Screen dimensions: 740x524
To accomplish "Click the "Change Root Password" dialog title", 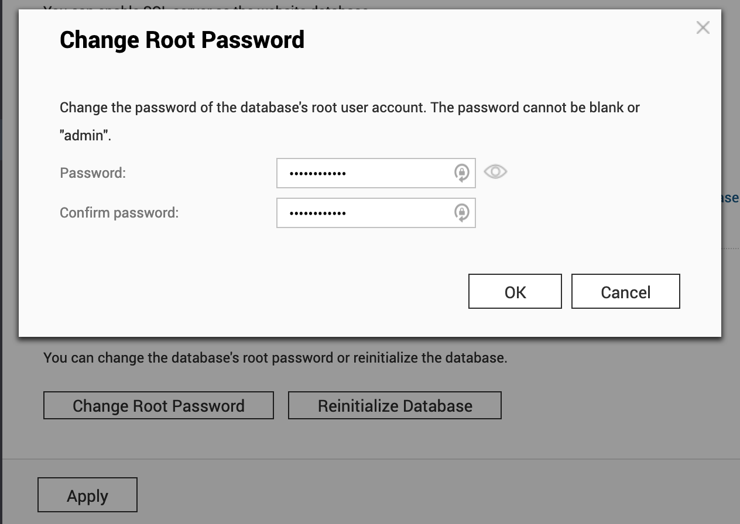I will (182, 40).
